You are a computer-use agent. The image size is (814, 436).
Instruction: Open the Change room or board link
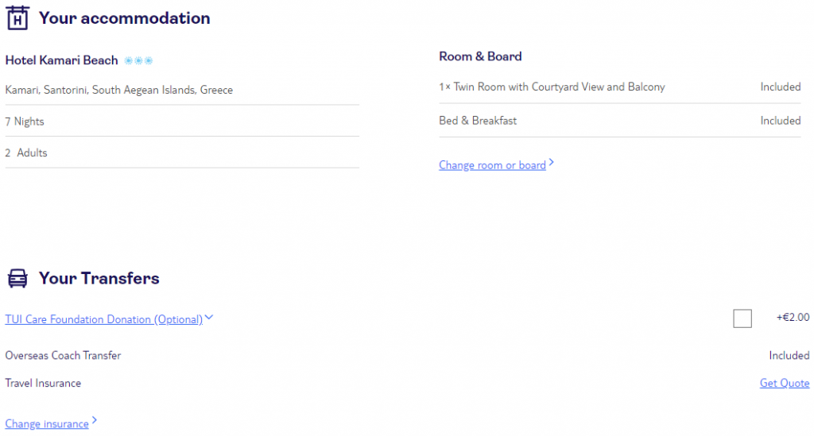pos(492,165)
